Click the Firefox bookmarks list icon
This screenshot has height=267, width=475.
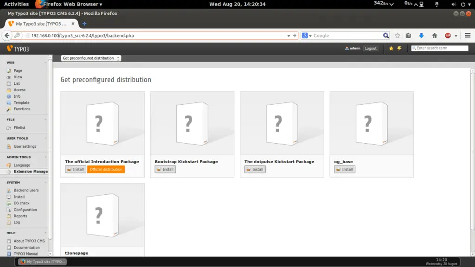[x=408, y=36]
